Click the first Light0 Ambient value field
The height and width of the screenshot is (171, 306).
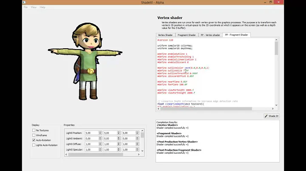91,138
